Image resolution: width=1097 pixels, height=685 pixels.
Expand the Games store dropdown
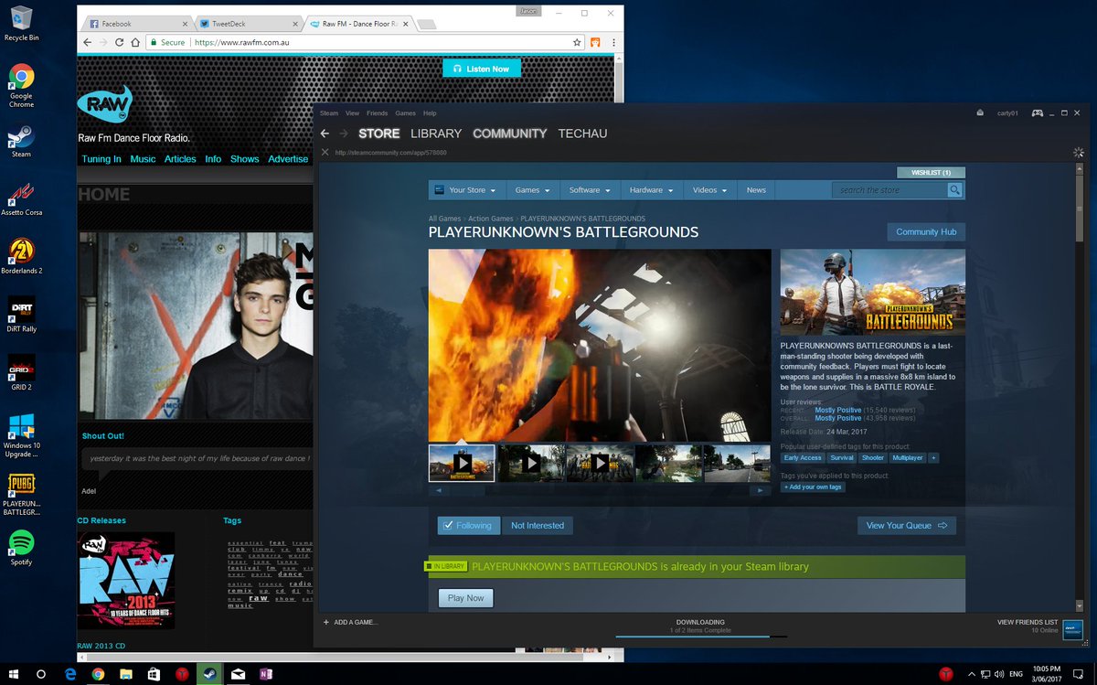tap(533, 190)
